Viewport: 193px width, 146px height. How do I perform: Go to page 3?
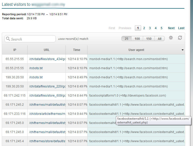coord(150,28)
